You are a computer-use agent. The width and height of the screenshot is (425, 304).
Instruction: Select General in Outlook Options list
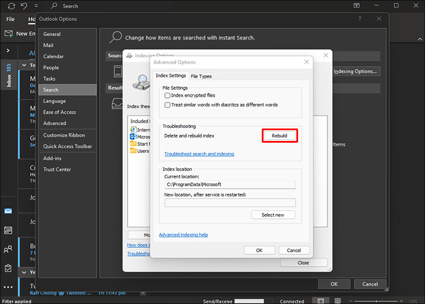point(67,34)
